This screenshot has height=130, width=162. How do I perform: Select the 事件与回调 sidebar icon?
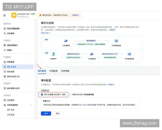[5, 67]
